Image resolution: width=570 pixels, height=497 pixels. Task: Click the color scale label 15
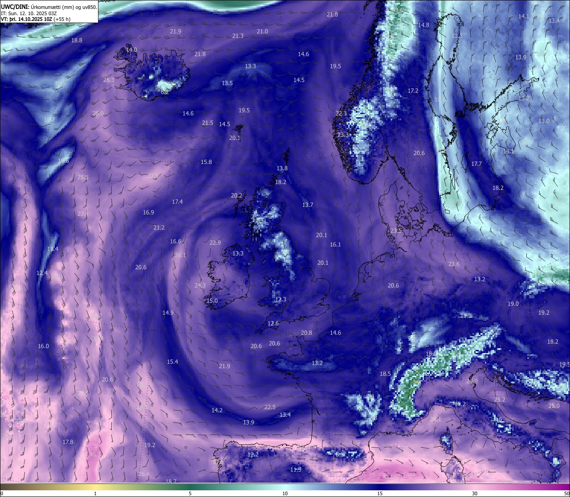coord(380,493)
